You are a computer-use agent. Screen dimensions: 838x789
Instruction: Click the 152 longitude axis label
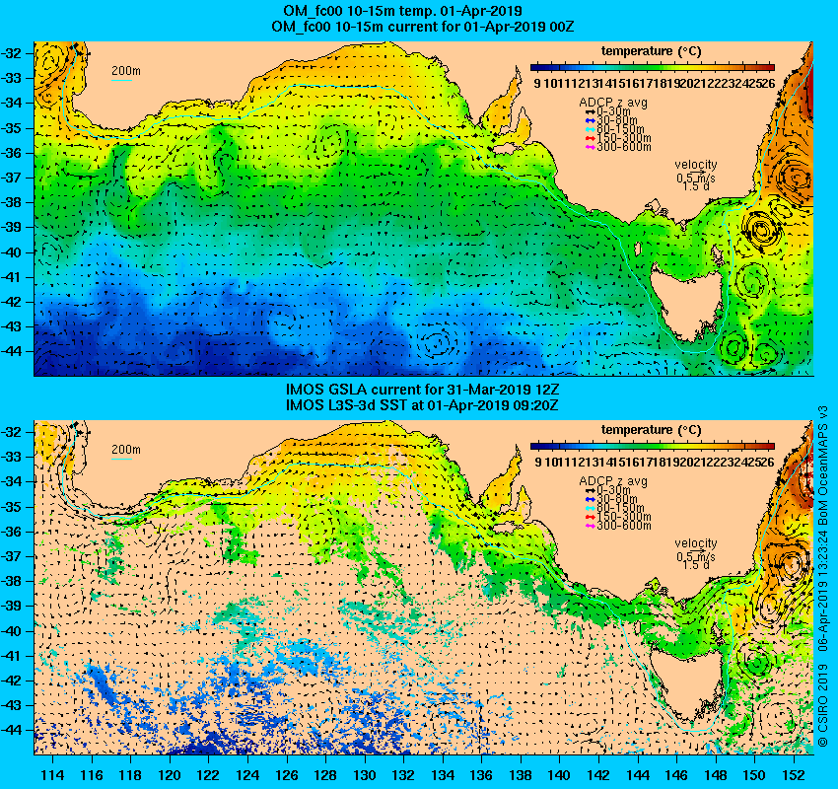(794, 775)
